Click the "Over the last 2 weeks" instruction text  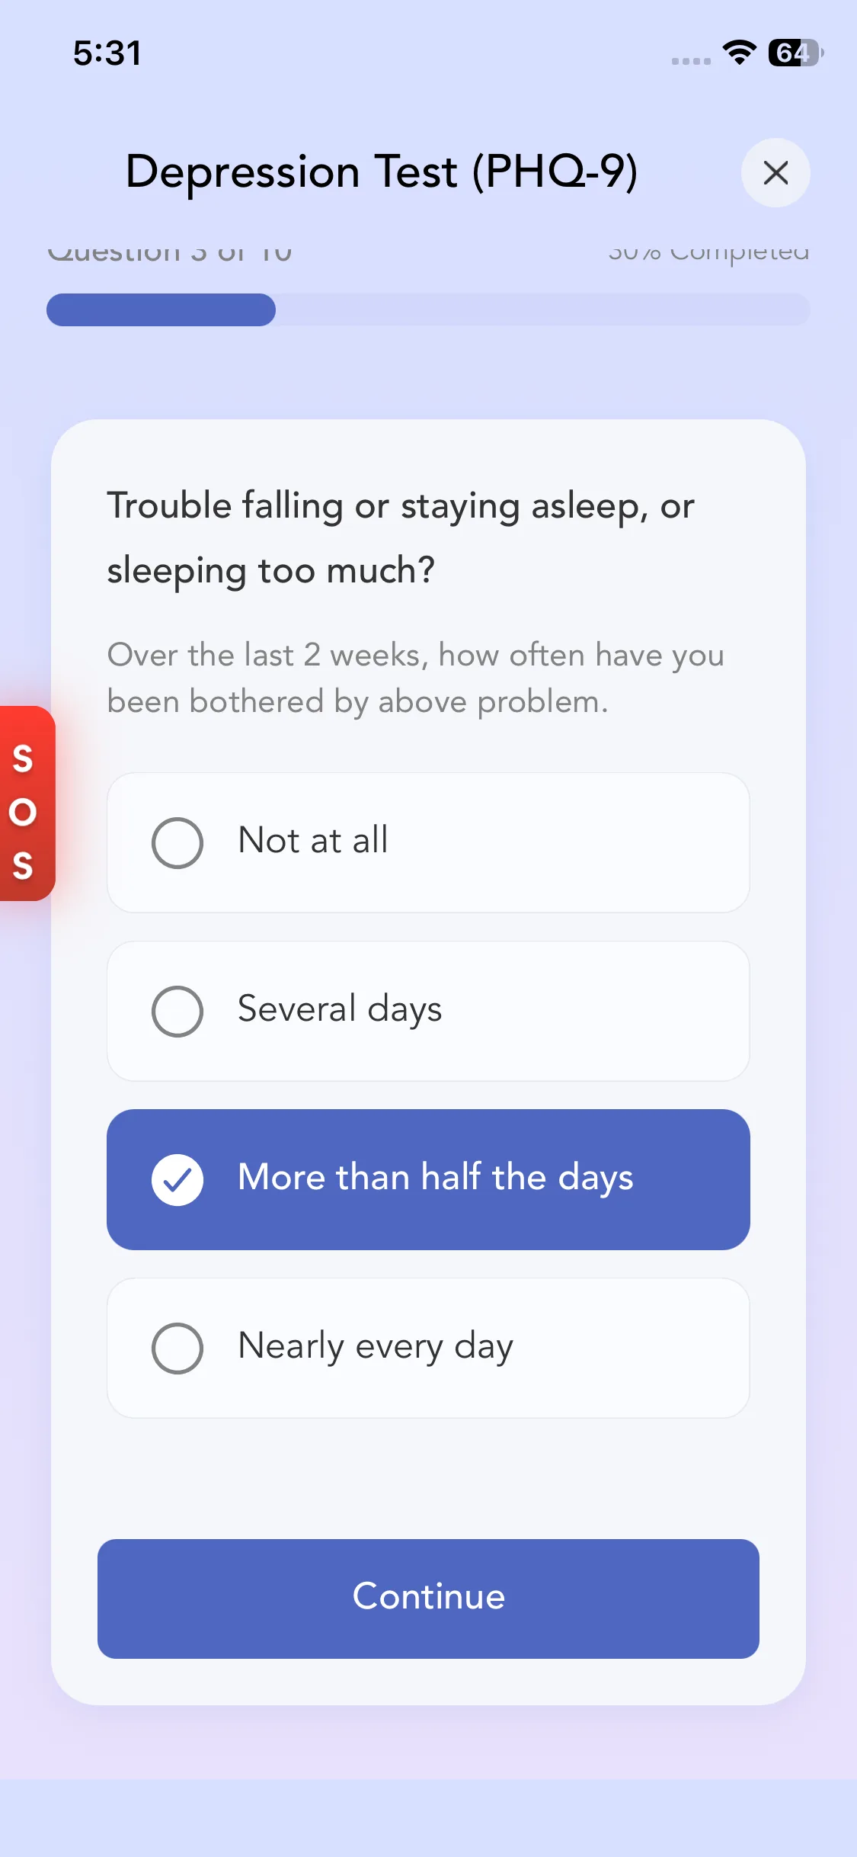click(x=415, y=678)
